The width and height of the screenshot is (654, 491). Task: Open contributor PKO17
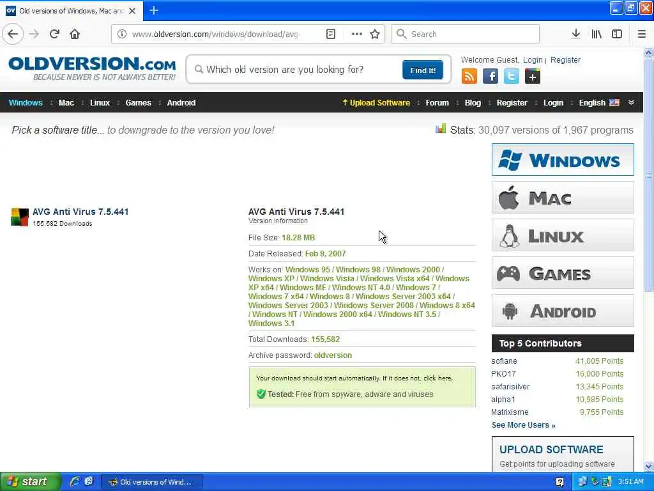point(503,374)
